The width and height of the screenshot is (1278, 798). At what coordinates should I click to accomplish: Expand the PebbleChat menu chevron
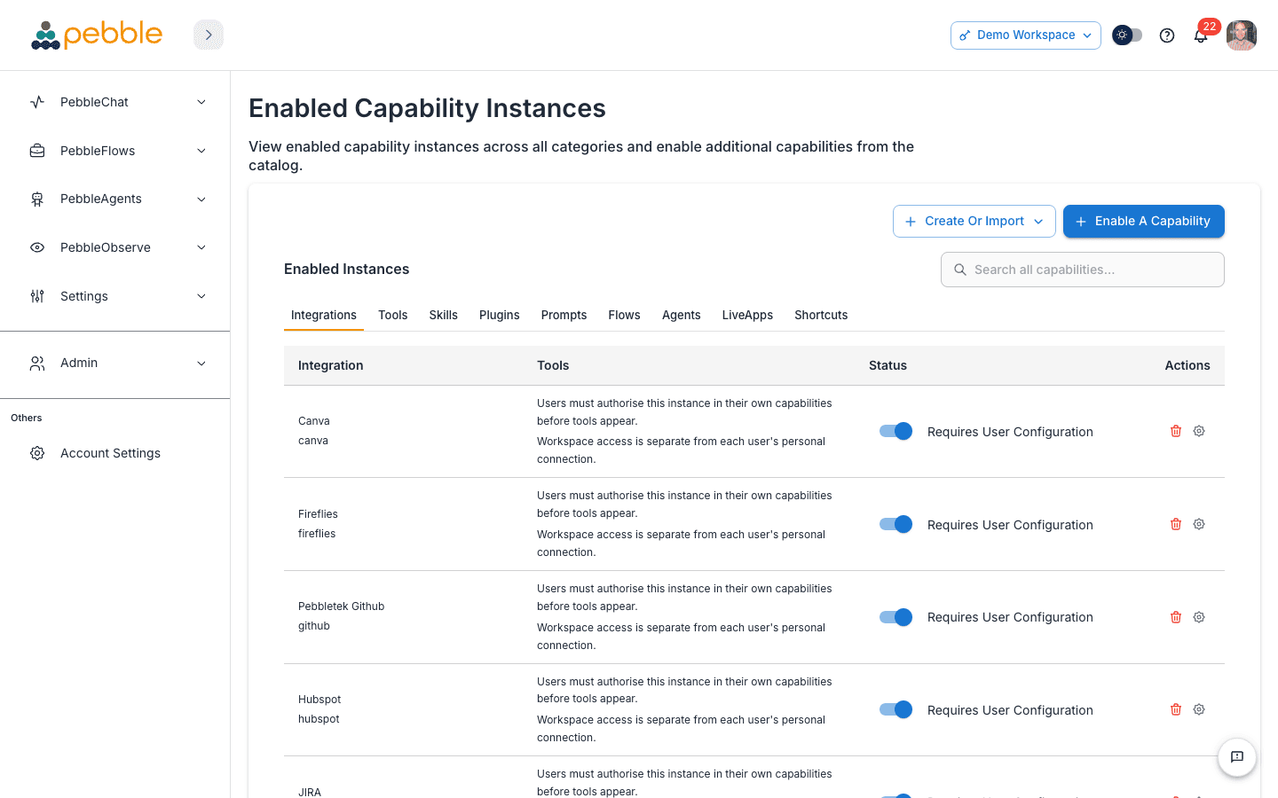point(201,102)
